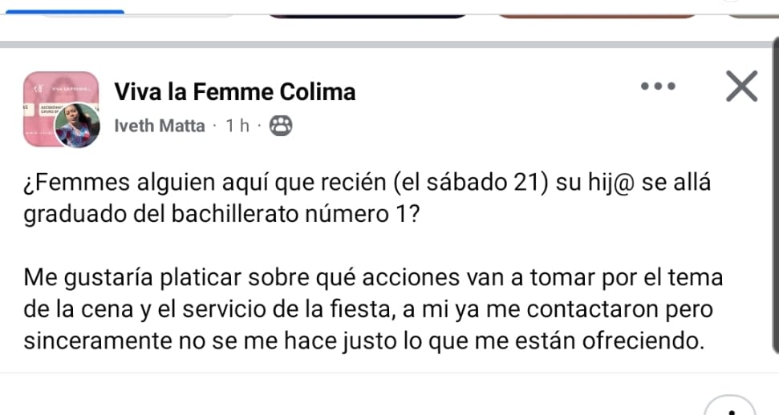Screen dimensions: 779x415
Task: Open Iveth Matta's profile picture
Action: click(78, 126)
